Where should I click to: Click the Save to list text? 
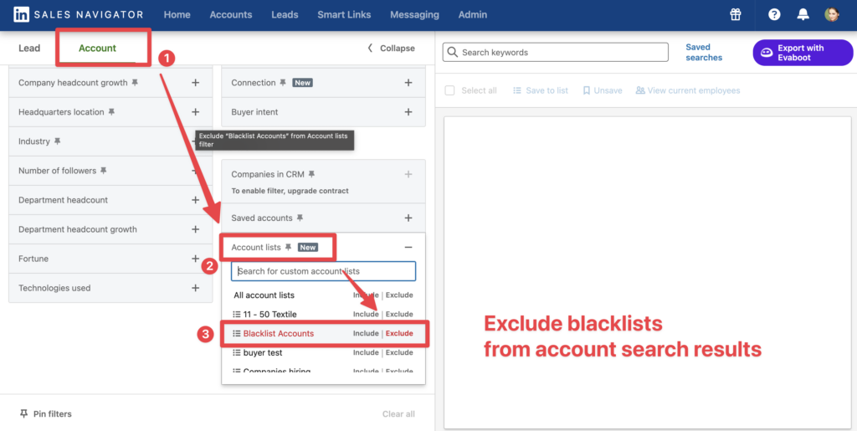point(547,90)
